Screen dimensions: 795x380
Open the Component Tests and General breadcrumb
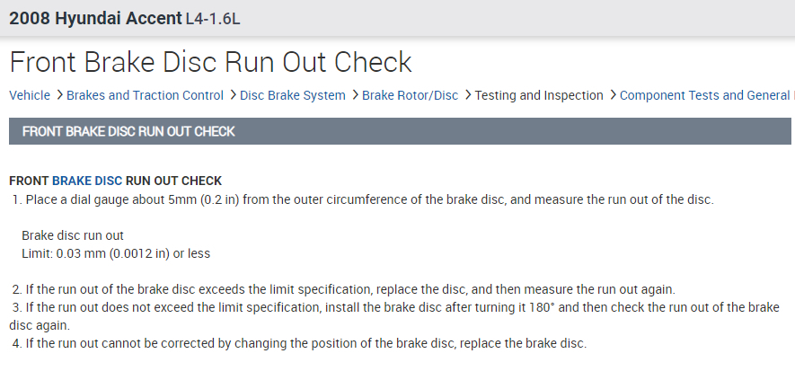(x=706, y=95)
